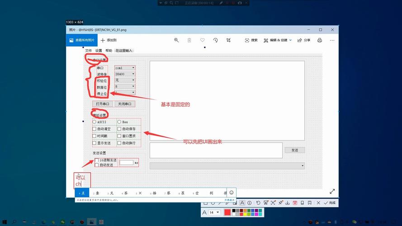Screen dimensions: 402x226
Task: Click the text recognition scan icon
Action: point(273,202)
